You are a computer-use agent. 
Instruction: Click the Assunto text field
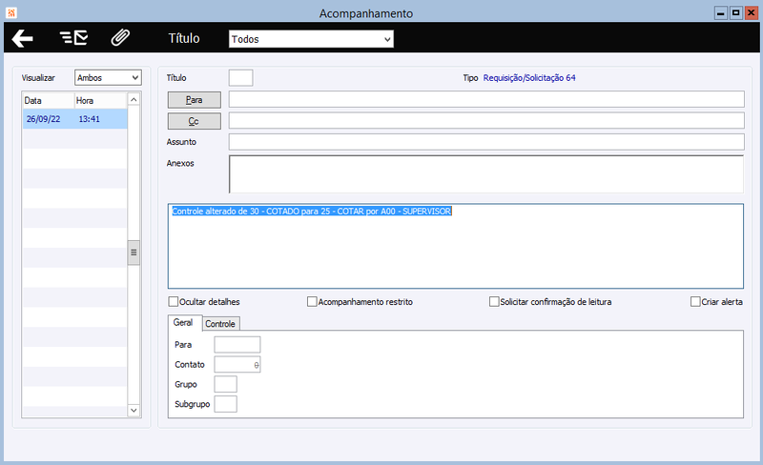(486, 142)
